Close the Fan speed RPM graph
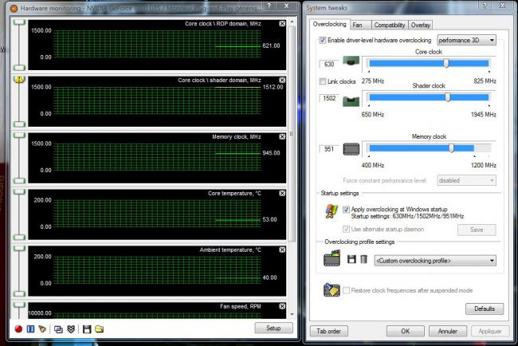The width and height of the screenshot is (518, 346). (x=282, y=306)
